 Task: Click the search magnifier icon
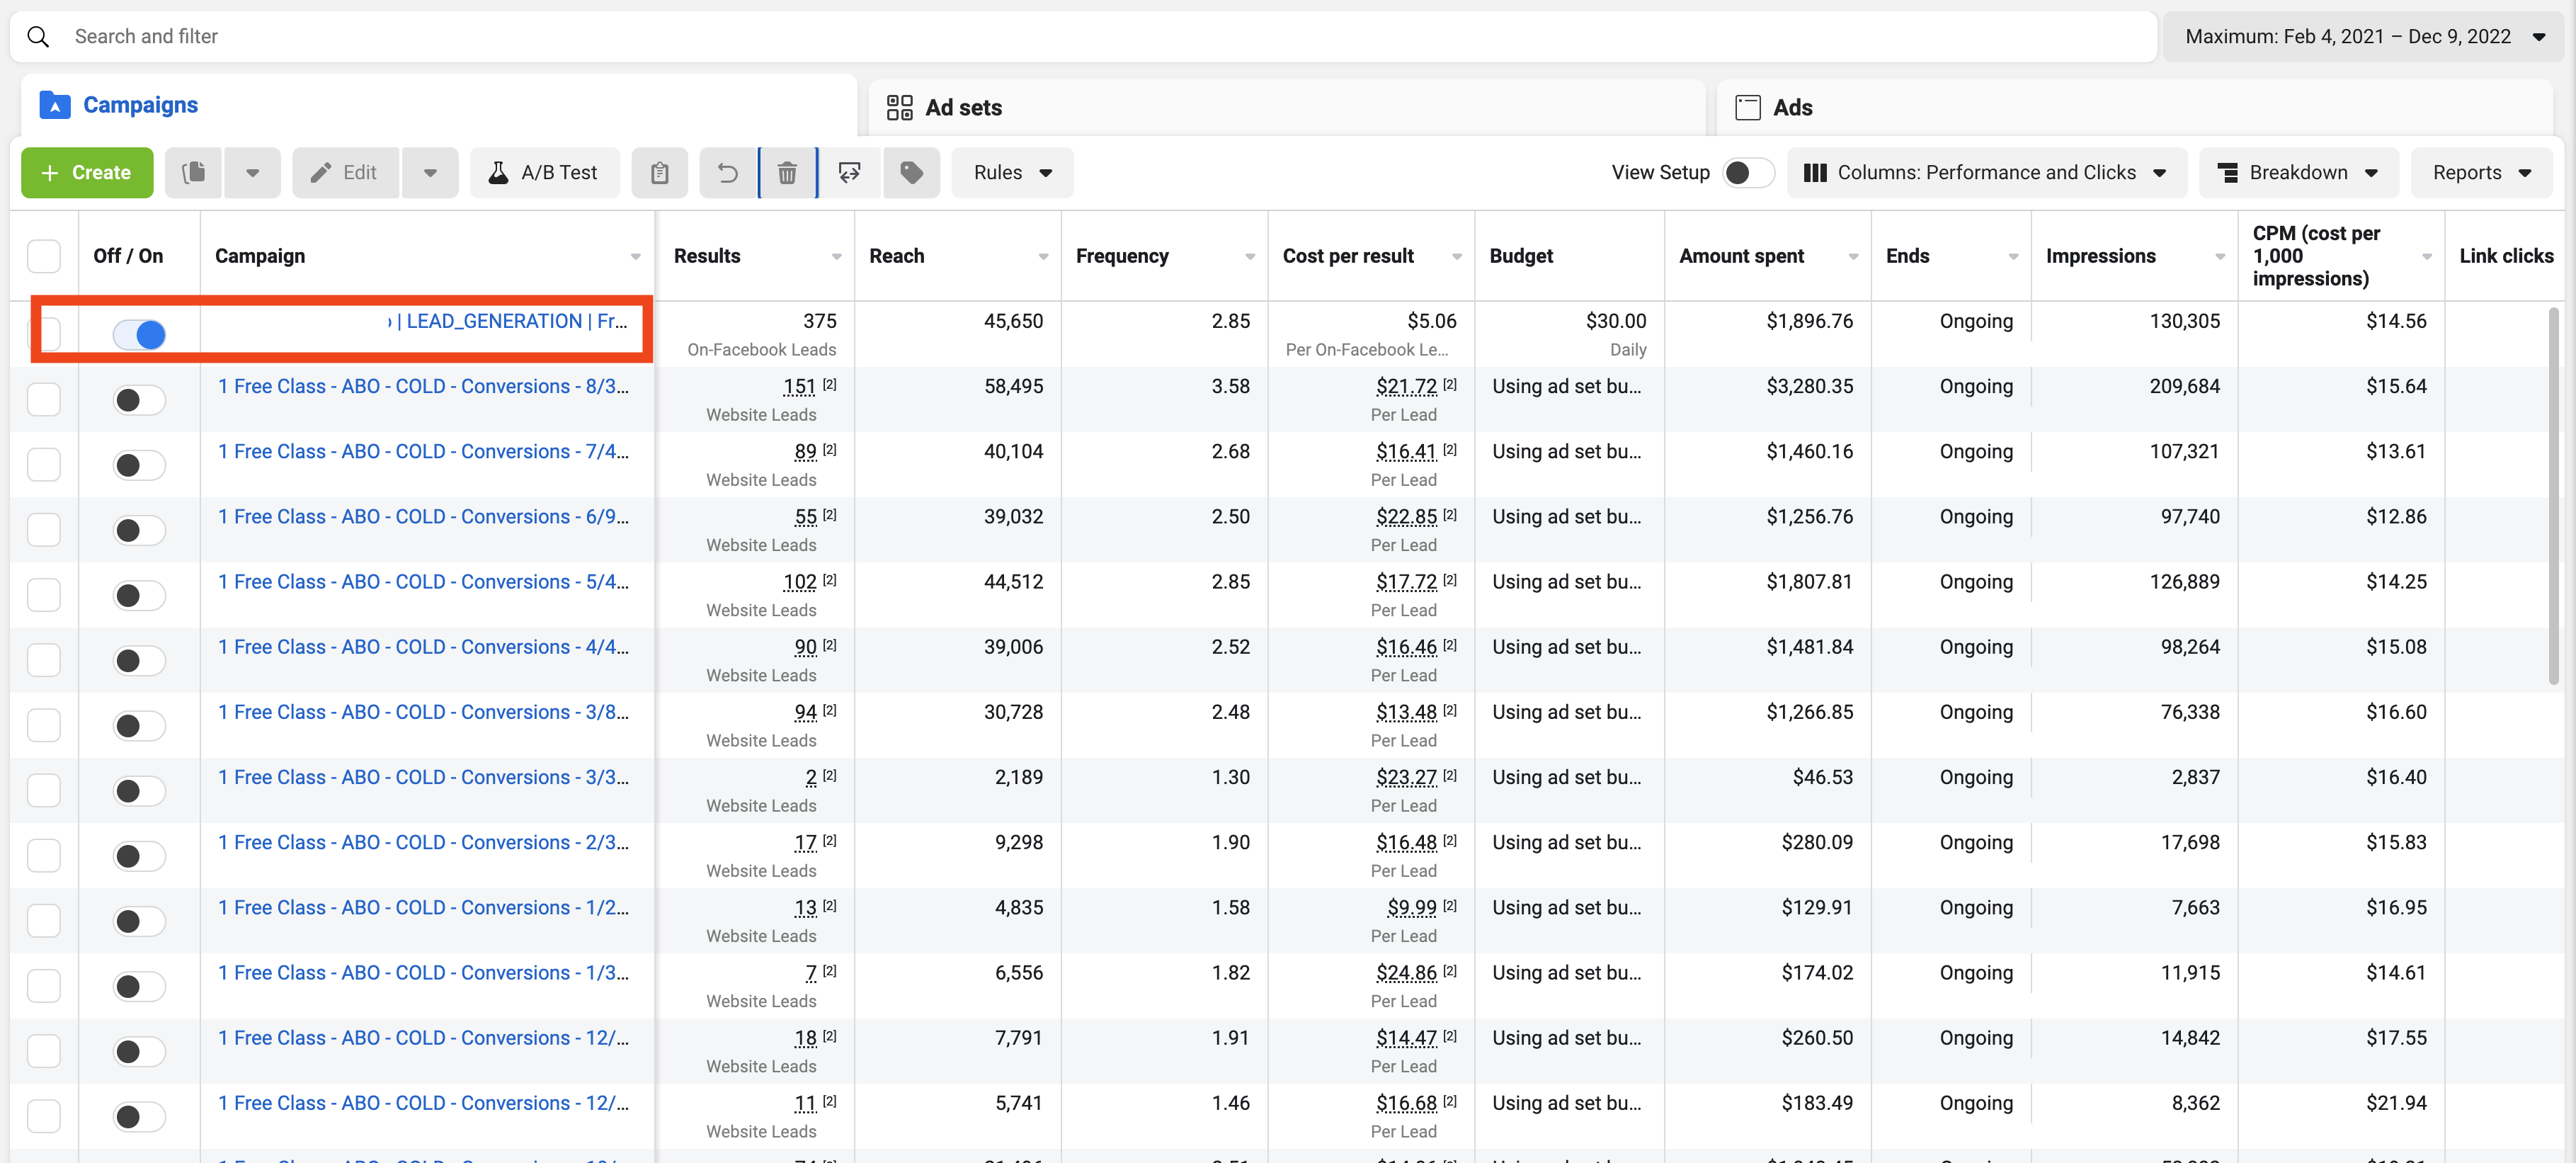[x=38, y=37]
